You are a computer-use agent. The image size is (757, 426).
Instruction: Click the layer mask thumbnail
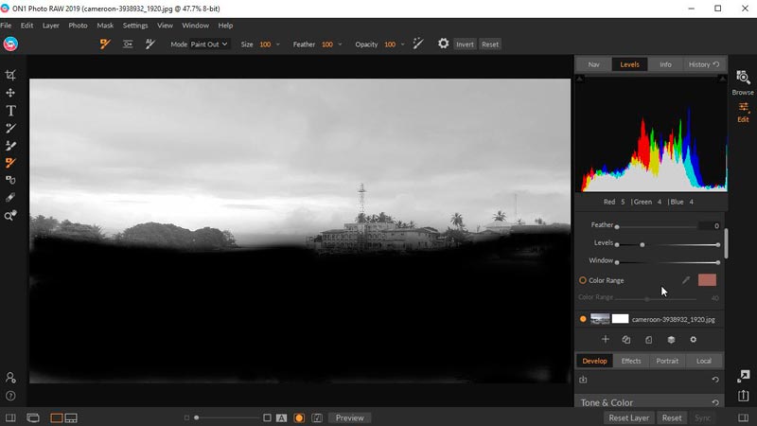coord(620,319)
